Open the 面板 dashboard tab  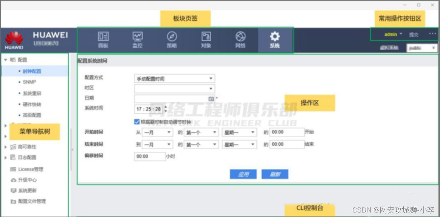tap(103, 40)
